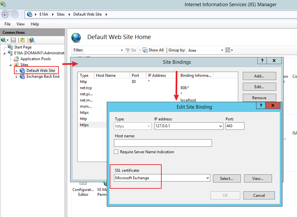
Task: Open the IP address dropdown
Action: click(220, 126)
